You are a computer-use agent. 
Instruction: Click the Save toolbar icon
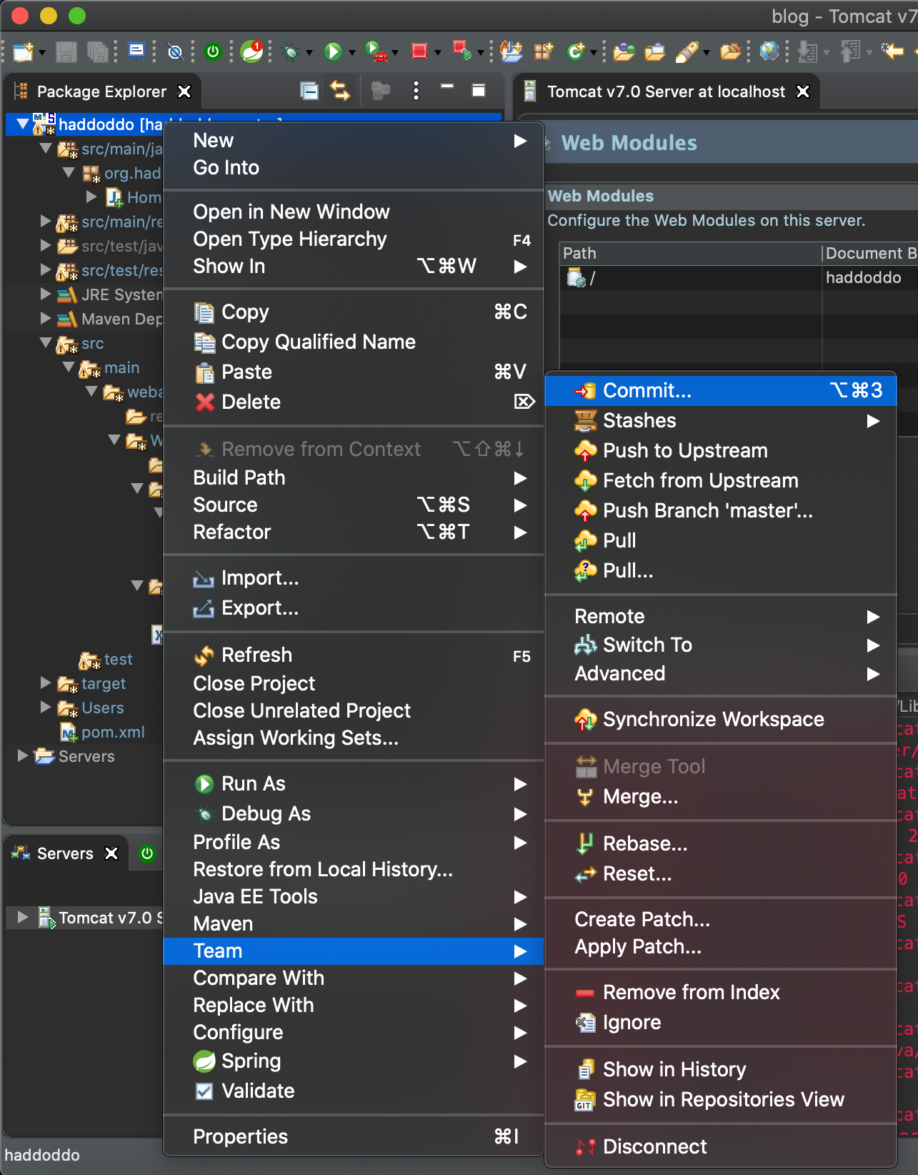click(x=66, y=51)
